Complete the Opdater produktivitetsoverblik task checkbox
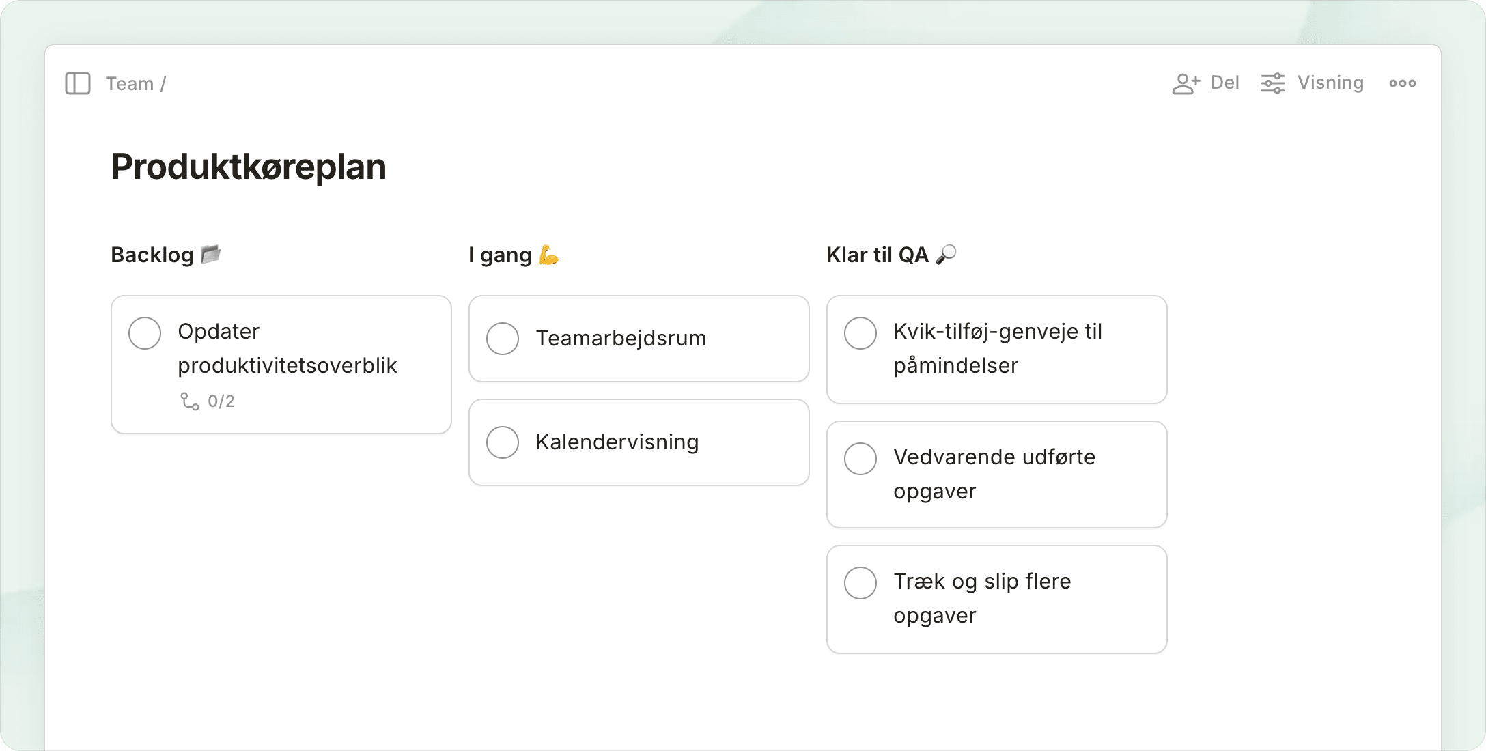Image resolution: width=1486 pixels, height=751 pixels. pyautogui.click(x=145, y=333)
